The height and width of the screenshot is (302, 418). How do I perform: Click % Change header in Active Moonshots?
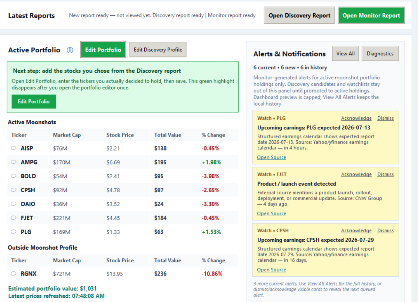[x=213, y=135]
